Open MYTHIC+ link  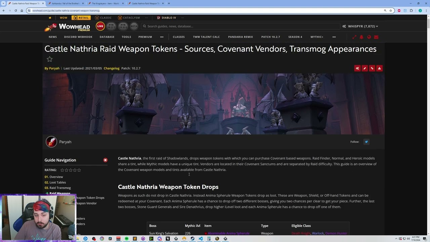(x=317, y=37)
